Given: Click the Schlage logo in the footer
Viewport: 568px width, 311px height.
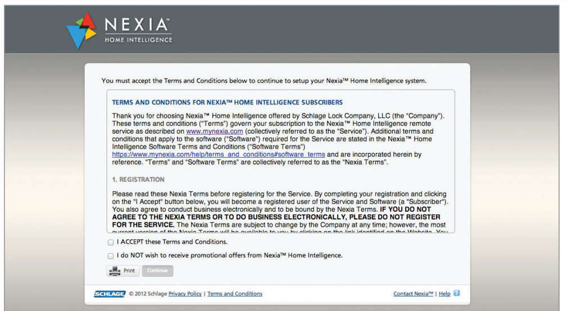Looking at the screenshot, I should 110,294.
